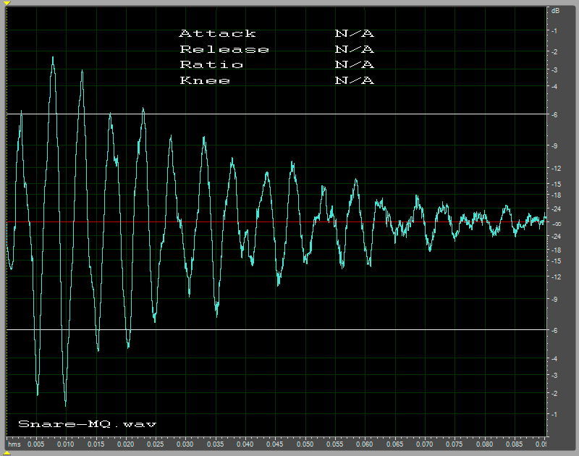Click 0.085 on the time ruler

(515, 443)
